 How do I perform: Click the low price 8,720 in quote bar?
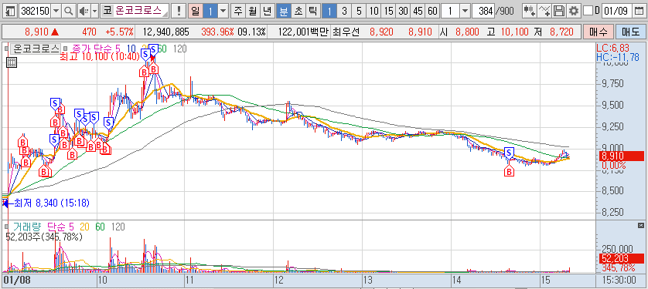click(561, 32)
